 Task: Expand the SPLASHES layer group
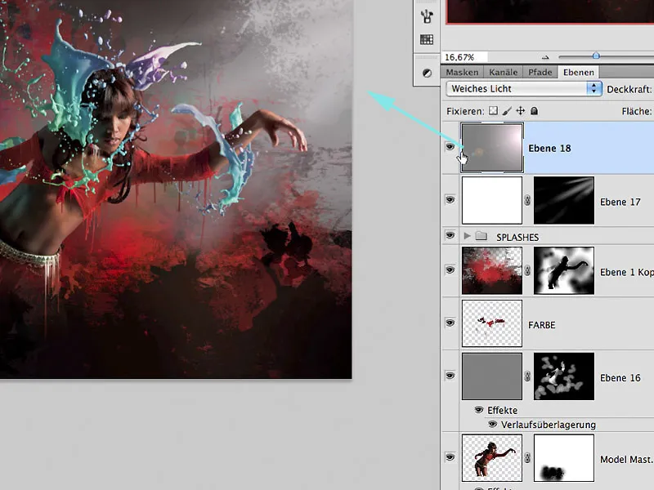[x=467, y=236]
